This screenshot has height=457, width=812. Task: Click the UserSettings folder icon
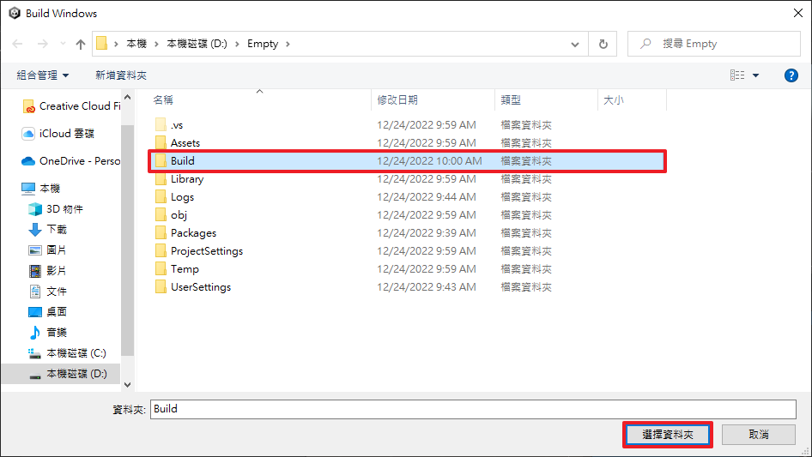pyautogui.click(x=161, y=286)
